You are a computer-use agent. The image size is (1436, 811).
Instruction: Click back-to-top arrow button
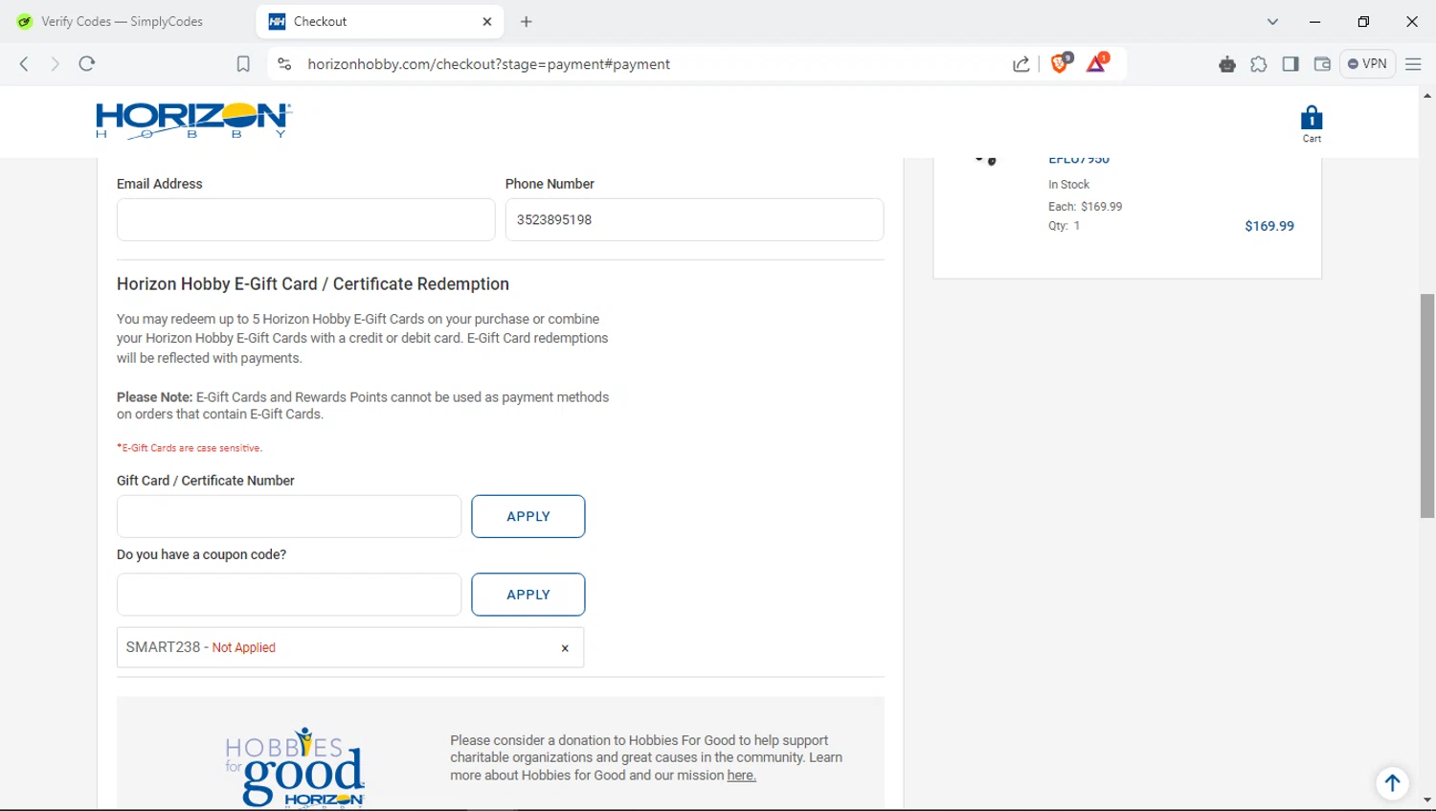(1392, 783)
